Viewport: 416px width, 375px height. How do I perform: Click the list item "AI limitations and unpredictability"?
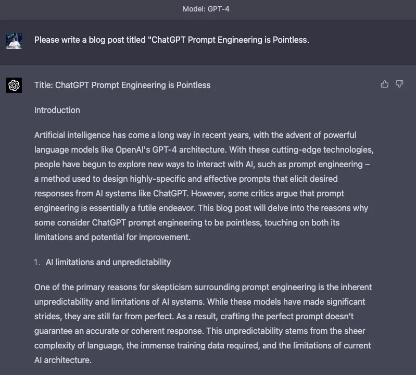(x=108, y=262)
